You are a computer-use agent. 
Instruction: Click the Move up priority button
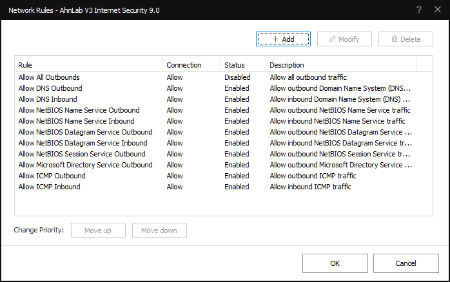[98, 230]
